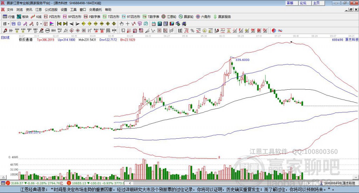Click the 沪 Shanghai index status icon

(x=8, y=183)
